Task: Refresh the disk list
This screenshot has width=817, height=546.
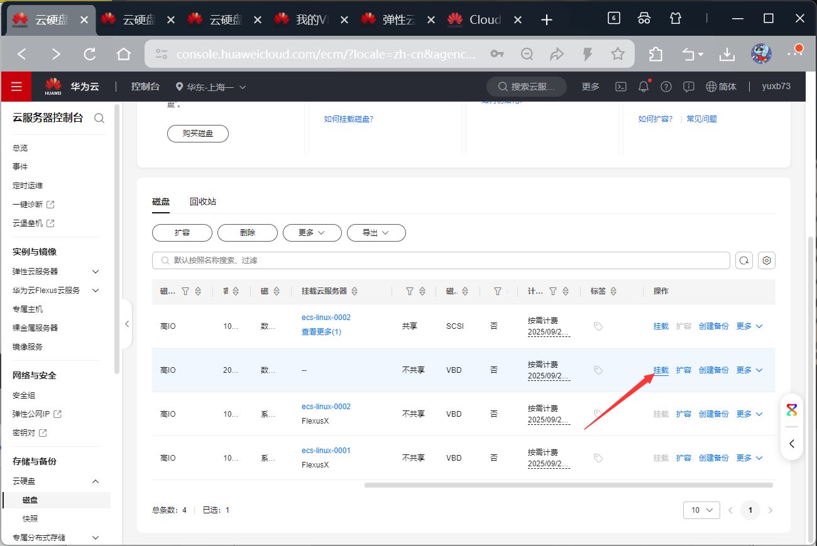Action: click(x=744, y=260)
